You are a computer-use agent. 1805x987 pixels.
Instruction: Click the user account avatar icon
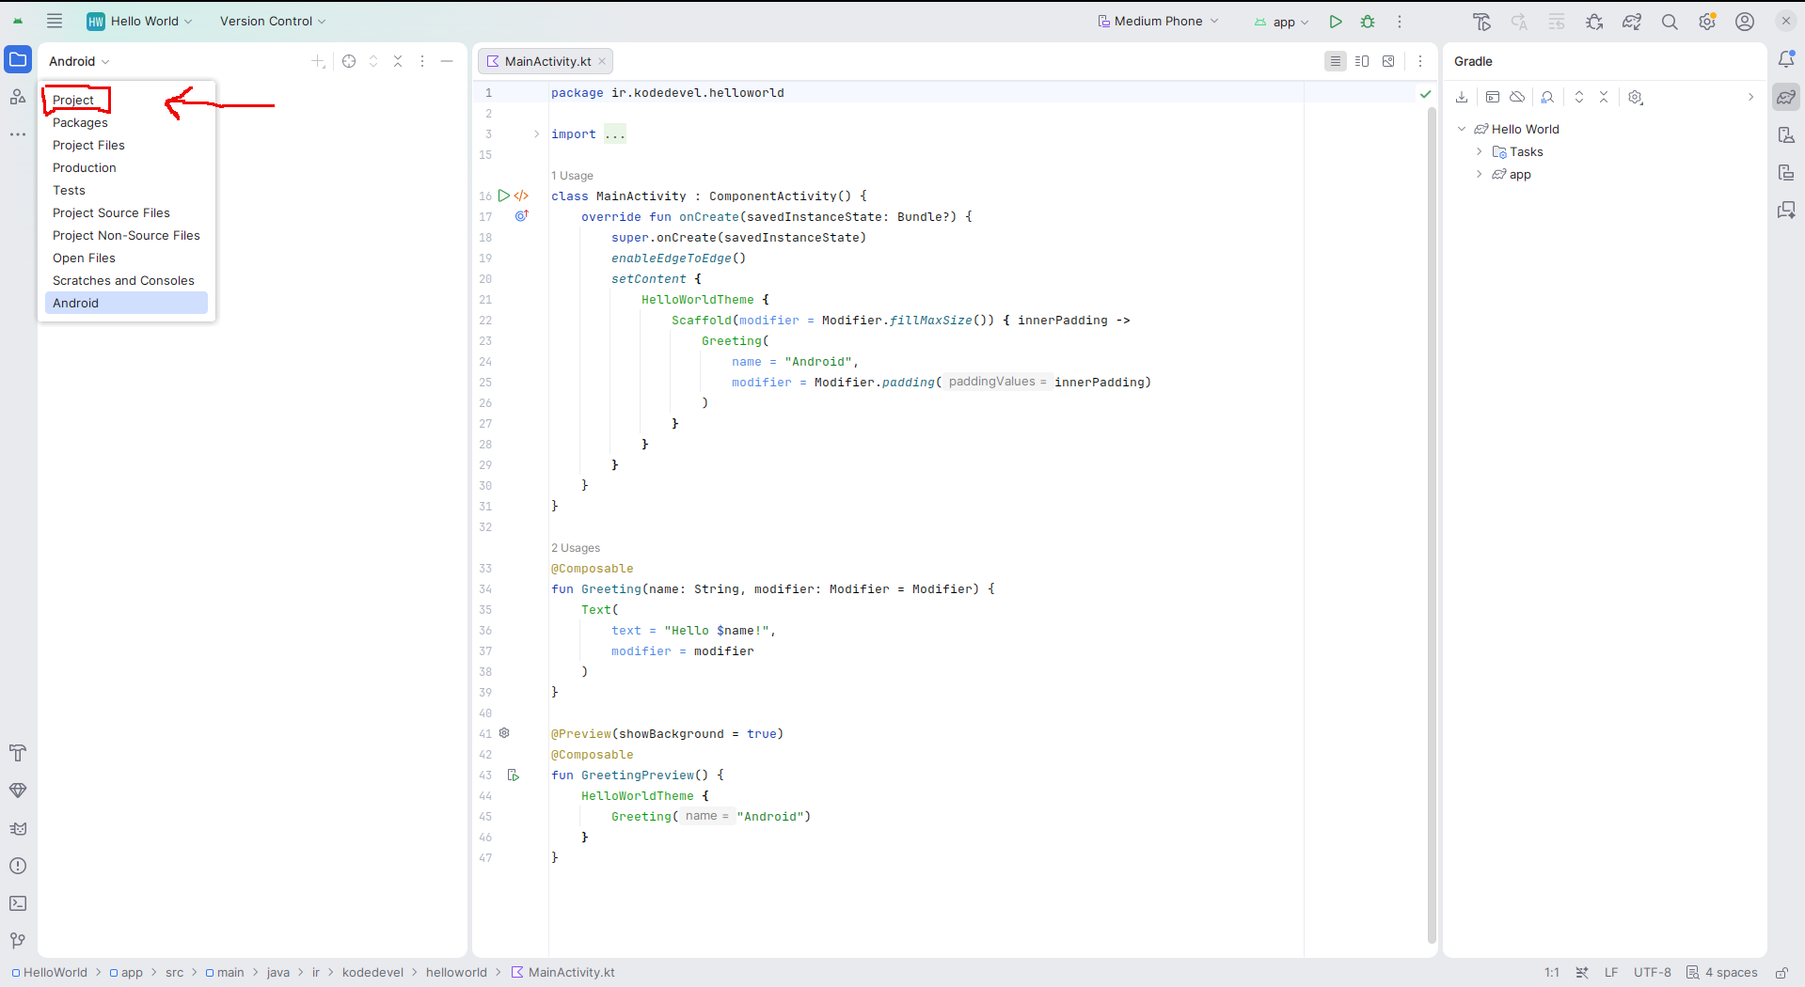[1745, 22]
